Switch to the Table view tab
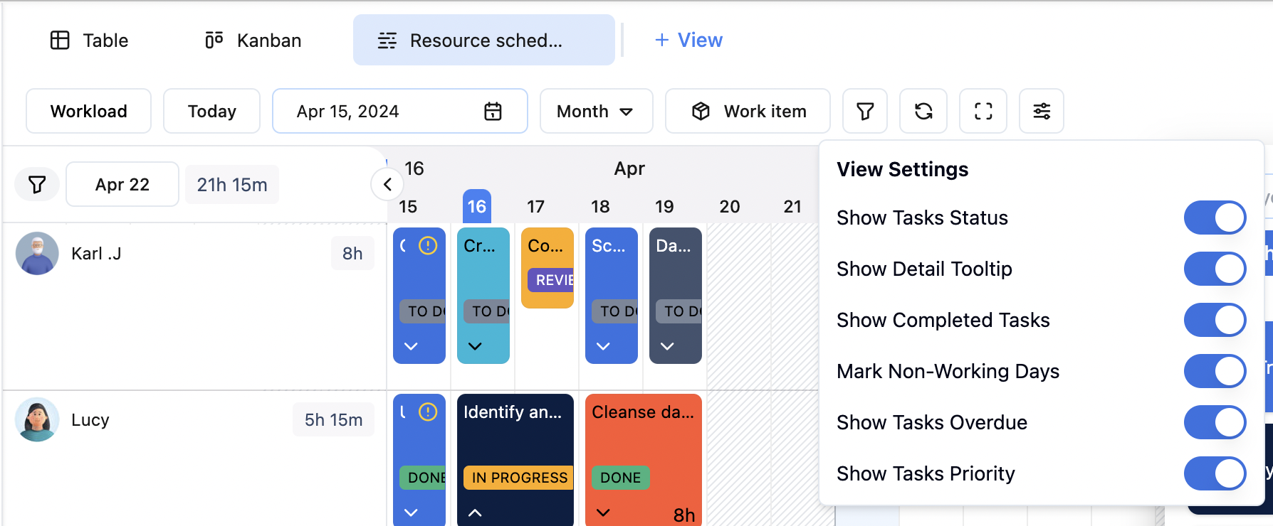 pyautogui.click(x=90, y=41)
